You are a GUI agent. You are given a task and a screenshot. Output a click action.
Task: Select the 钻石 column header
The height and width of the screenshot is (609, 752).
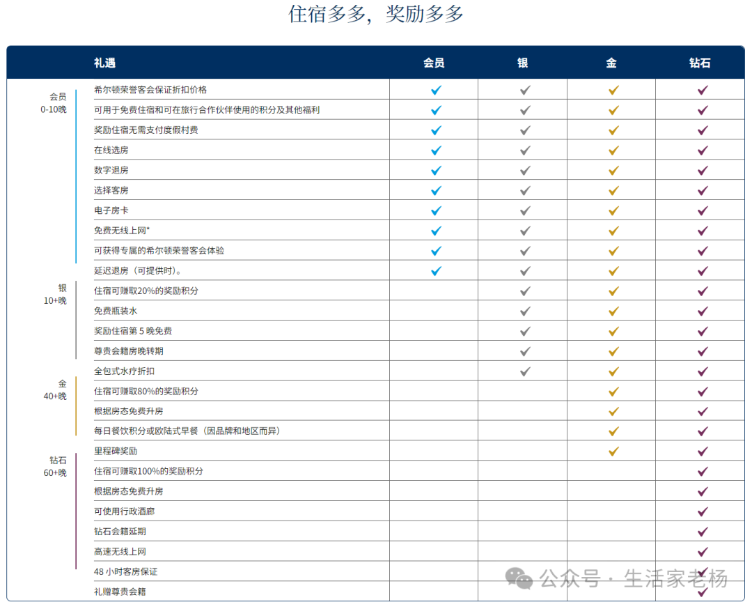point(700,62)
